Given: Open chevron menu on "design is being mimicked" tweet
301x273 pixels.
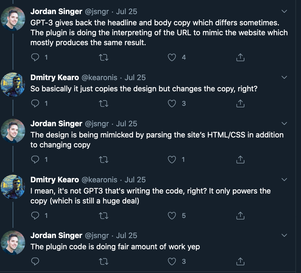Looking at the screenshot, I should 284,124.
